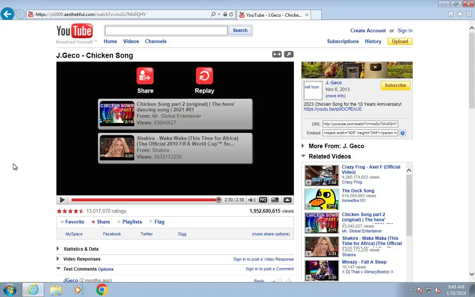Collapse the Related Videos section
The width and height of the screenshot is (475, 297).
[303, 156]
